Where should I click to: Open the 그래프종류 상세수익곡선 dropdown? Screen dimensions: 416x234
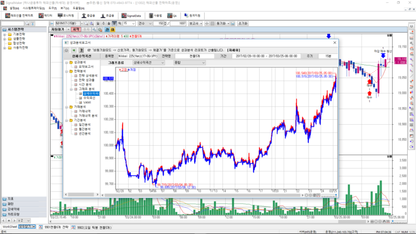tap(148, 63)
